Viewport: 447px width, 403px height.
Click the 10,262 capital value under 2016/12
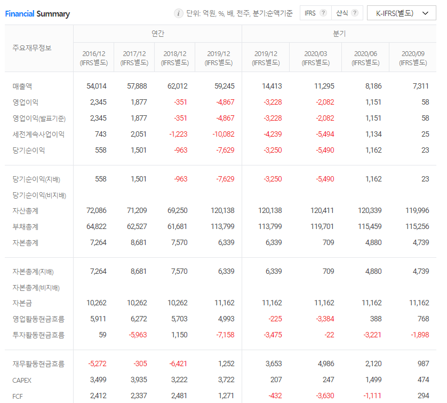tap(97, 303)
